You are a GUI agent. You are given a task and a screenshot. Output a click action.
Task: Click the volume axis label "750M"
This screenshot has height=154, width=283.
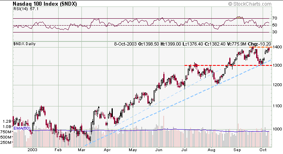pos(6,132)
